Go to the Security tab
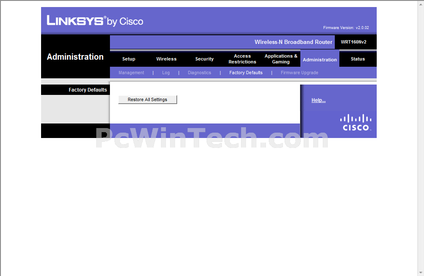424x276 pixels. (205, 59)
